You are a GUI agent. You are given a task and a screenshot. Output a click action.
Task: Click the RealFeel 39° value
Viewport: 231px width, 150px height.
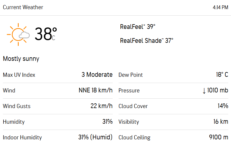[x=138, y=27]
